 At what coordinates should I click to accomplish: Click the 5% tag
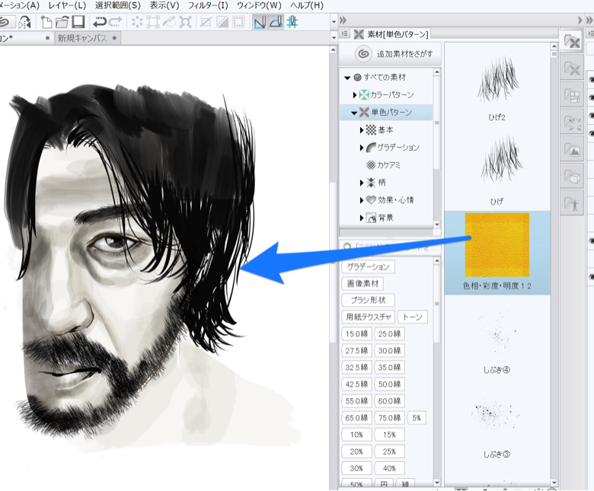(417, 418)
